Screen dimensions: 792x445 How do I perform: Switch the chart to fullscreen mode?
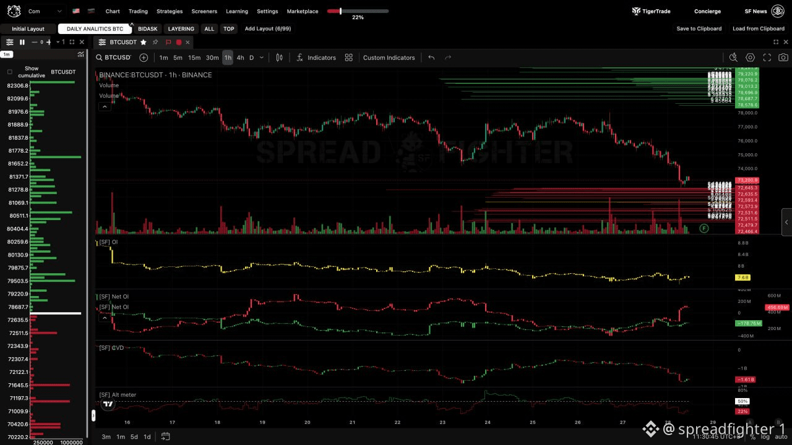click(767, 57)
